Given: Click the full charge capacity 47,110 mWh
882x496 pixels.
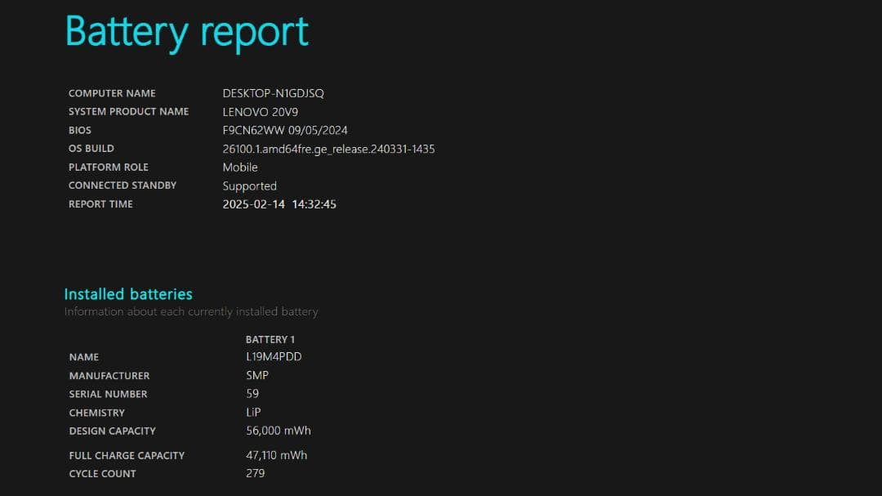Looking at the screenshot, I should click(277, 455).
